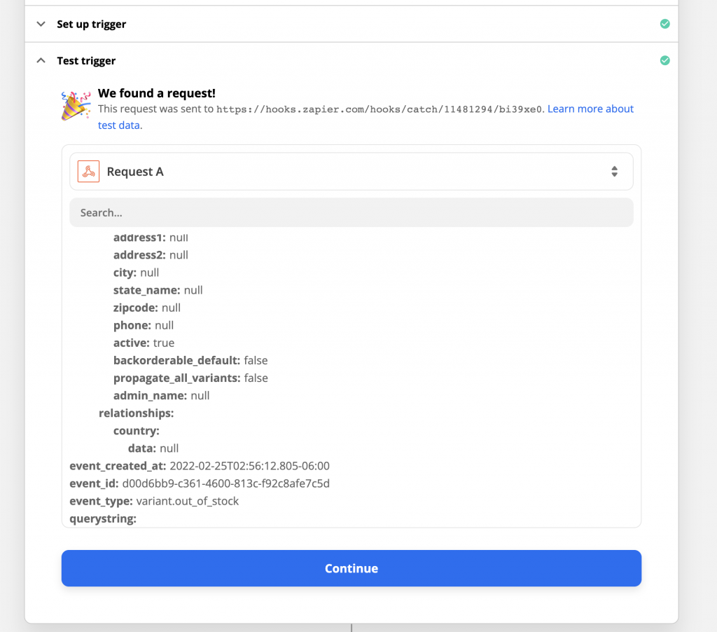This screenshot has height=632, width=717.
Task: Select the Test trigger header
Action: coord(351,60)
